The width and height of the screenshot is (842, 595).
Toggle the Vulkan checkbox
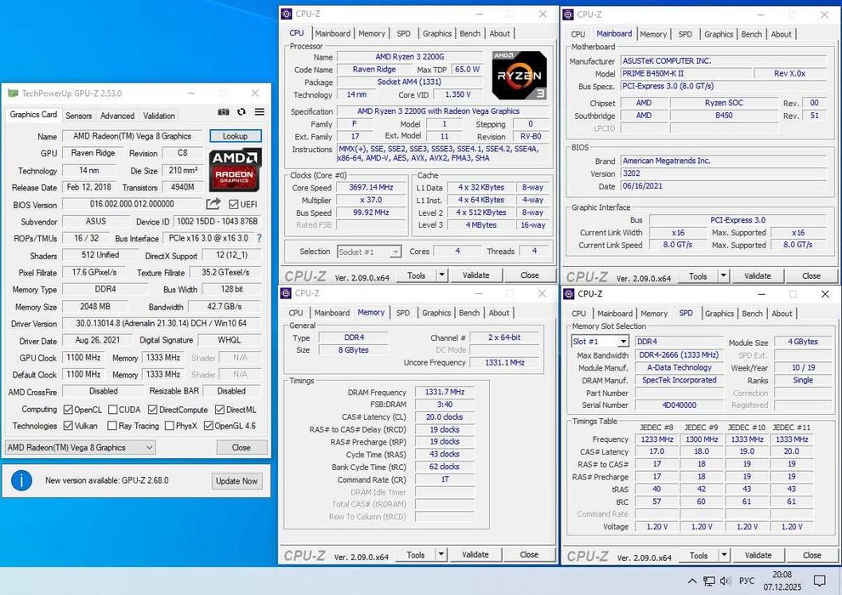tap(68, 426)
